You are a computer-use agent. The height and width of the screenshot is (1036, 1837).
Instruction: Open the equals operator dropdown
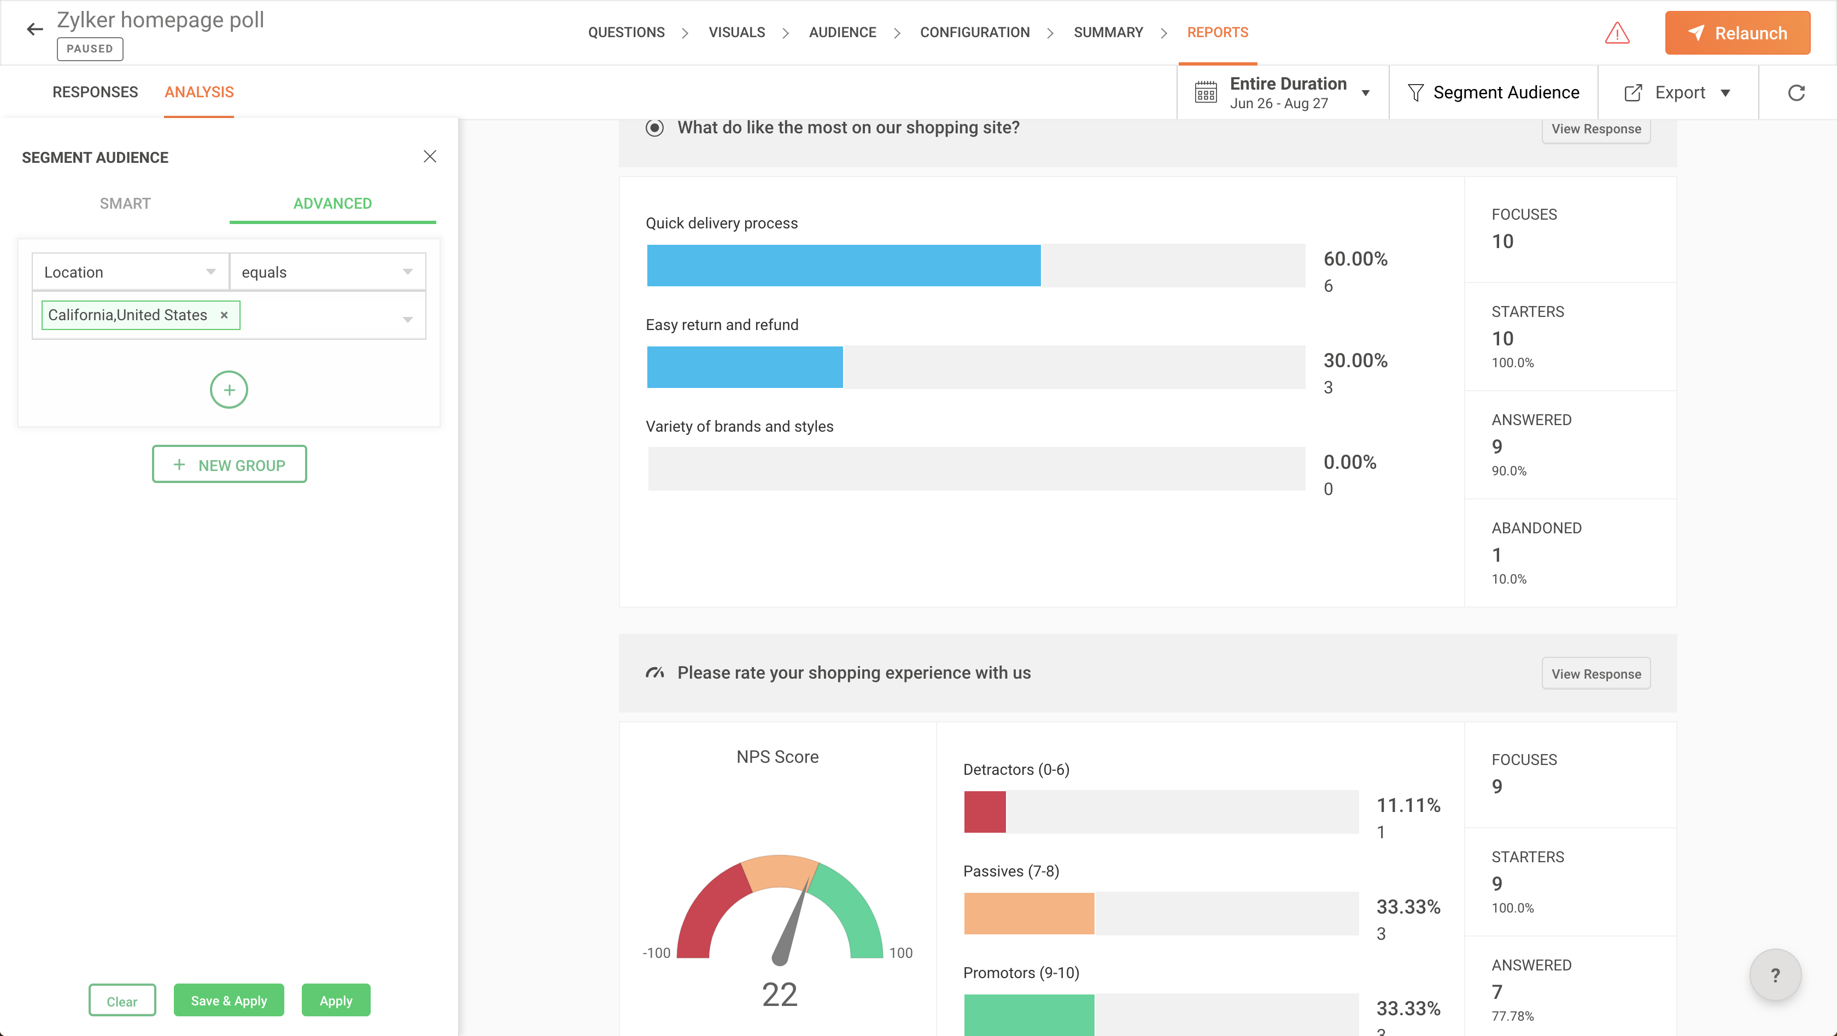[327, 272]
